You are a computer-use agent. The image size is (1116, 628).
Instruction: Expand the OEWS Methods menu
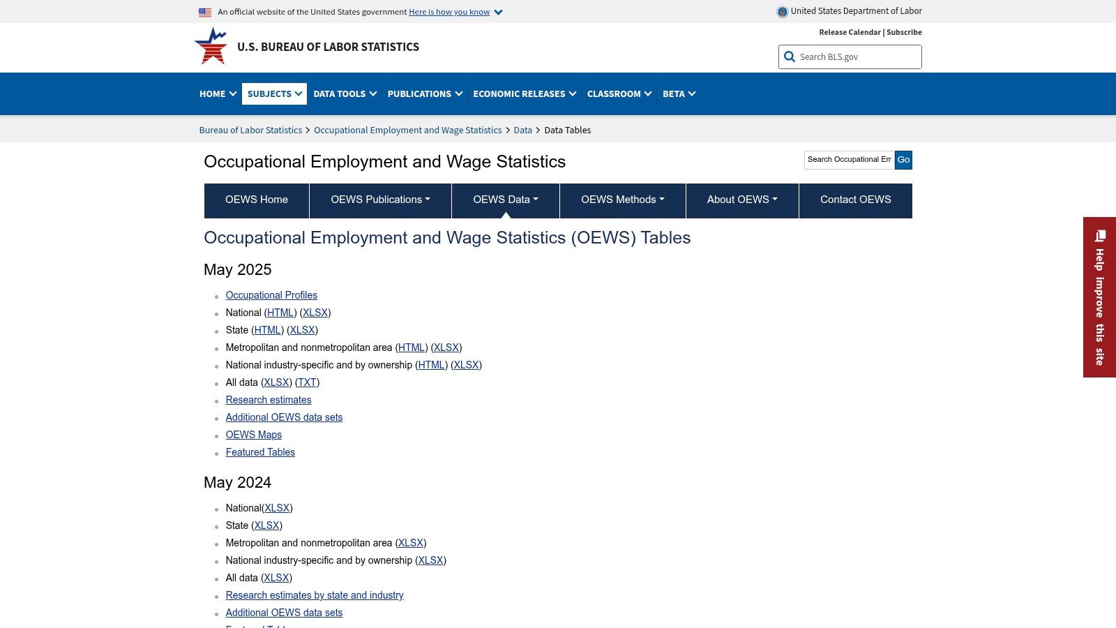click(x=623, y=200)
